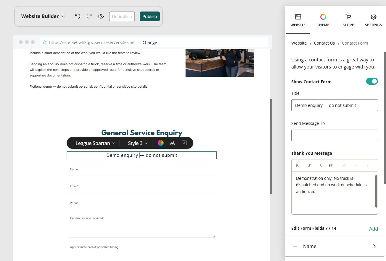Apply bold in Thank You Message editor
The width and height of the screenshot is (386, 261).
[x=297, y=166]
